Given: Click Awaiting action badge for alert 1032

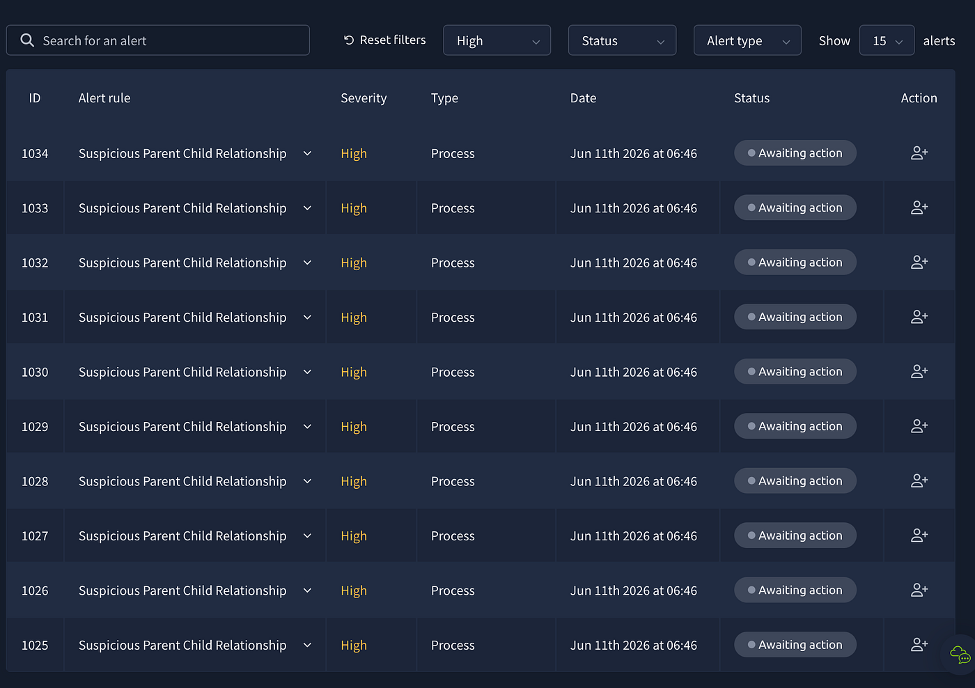Looking at the screenshot, I should [795, 263].
